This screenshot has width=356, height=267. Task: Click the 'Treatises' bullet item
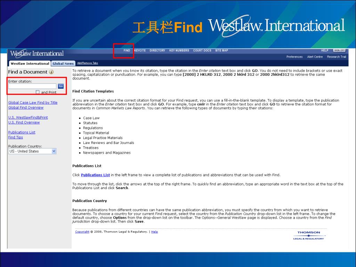(x=91, y=148)
